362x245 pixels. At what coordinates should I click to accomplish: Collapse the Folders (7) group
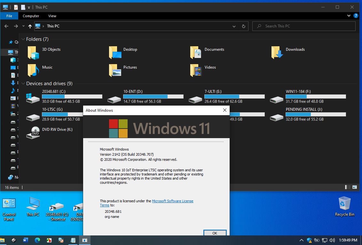point(23,39)
